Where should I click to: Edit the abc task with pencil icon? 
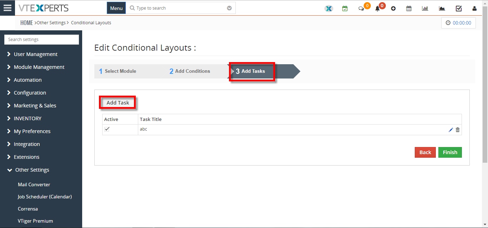pyautogui.click(x=451, y=130)
